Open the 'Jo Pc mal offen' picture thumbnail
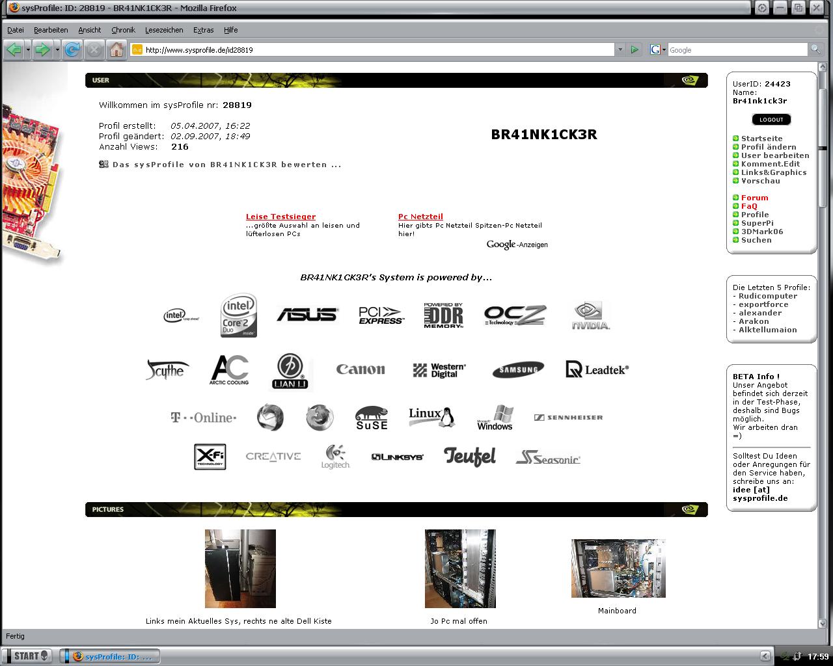Image resolution: width=833 pixels, height=666 pixels. [x=460, y=569]
